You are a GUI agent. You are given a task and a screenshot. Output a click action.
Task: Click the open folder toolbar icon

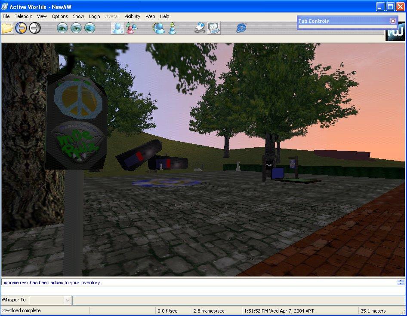click(7, 28)
